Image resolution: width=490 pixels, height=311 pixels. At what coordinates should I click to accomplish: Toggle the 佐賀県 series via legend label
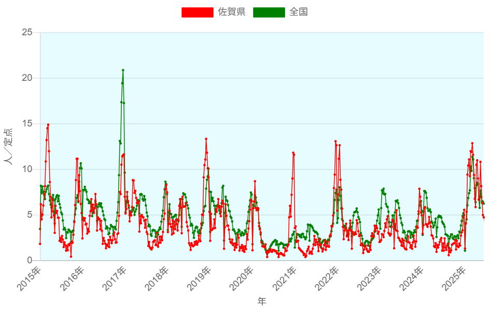[231, 12]
